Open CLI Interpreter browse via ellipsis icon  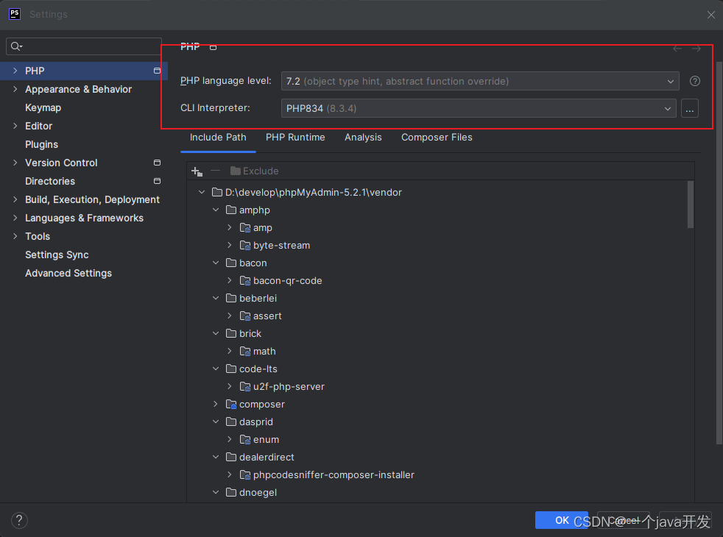tap(689, 108)
